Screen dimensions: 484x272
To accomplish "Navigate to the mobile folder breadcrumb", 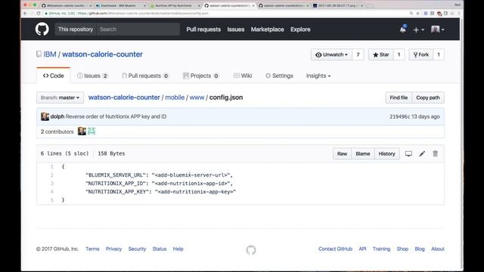I will tap(175, 97).
